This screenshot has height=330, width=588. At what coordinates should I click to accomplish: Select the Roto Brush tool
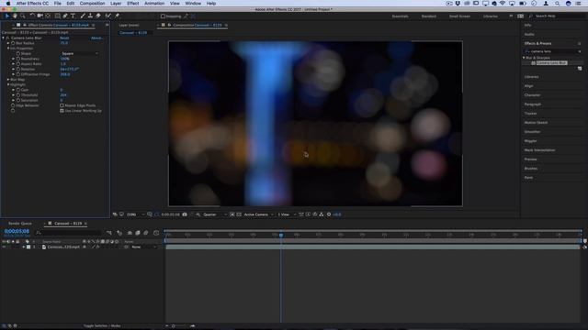click(108, 16)
